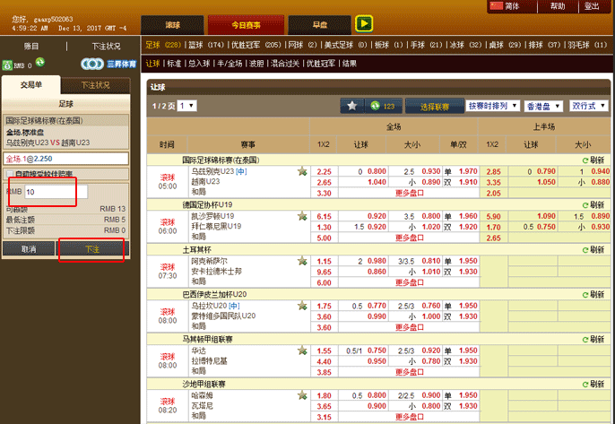
Task: Refresh the RMB balance in the left panel
Action: point(39,65)
